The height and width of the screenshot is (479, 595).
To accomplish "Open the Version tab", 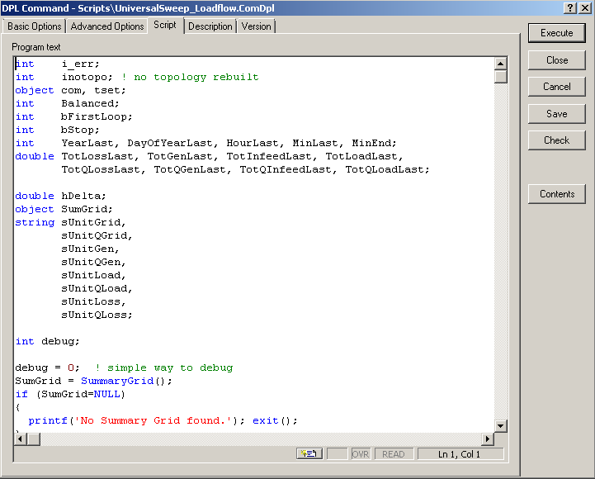I will coord(256,26).
